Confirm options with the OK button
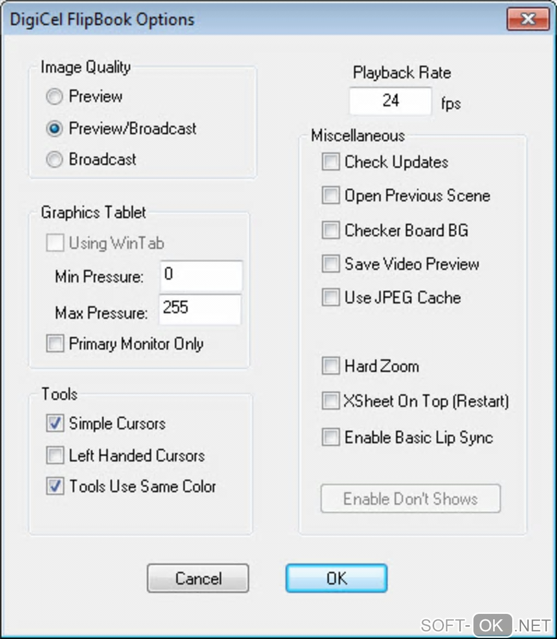This screenshot has width=557, height=639. click(x=336, y=578)
